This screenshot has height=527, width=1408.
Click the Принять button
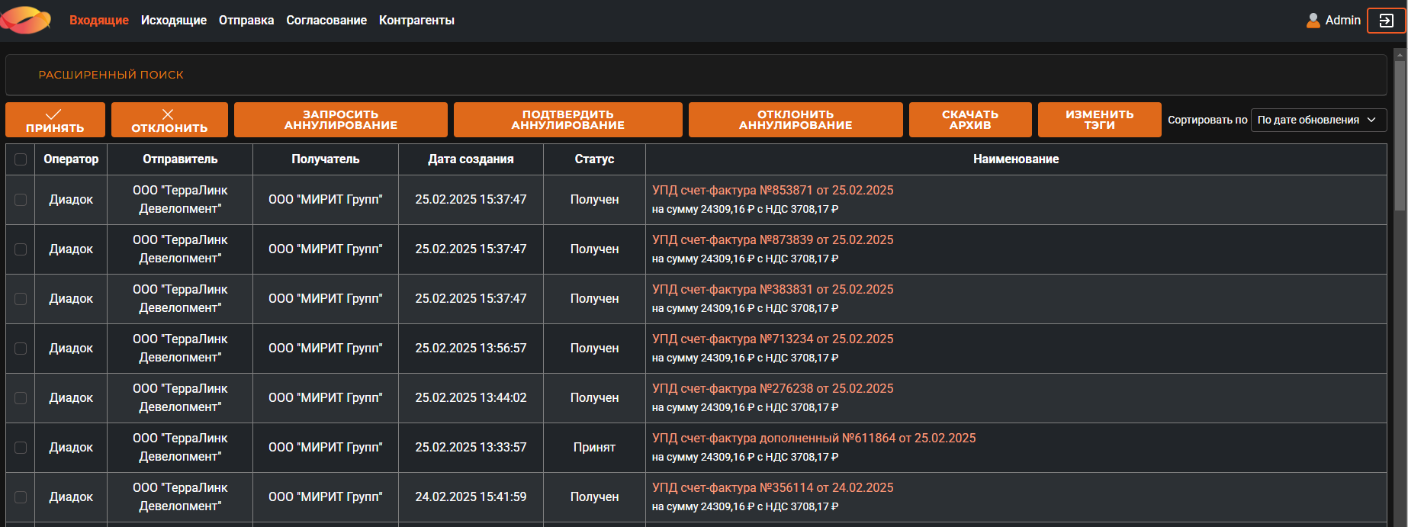coord(55,120)
